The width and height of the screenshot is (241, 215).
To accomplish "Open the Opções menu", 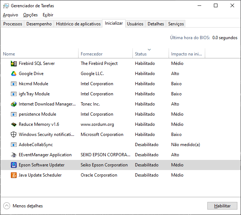I will (30, 15).
